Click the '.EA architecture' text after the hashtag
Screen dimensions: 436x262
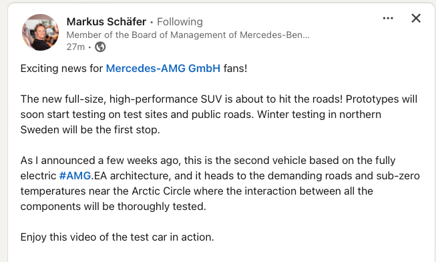(132, 176)
